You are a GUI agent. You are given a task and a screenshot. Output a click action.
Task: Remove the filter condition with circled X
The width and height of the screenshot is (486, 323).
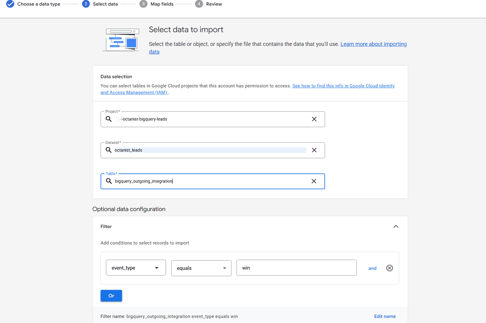(x=389, y=268)
